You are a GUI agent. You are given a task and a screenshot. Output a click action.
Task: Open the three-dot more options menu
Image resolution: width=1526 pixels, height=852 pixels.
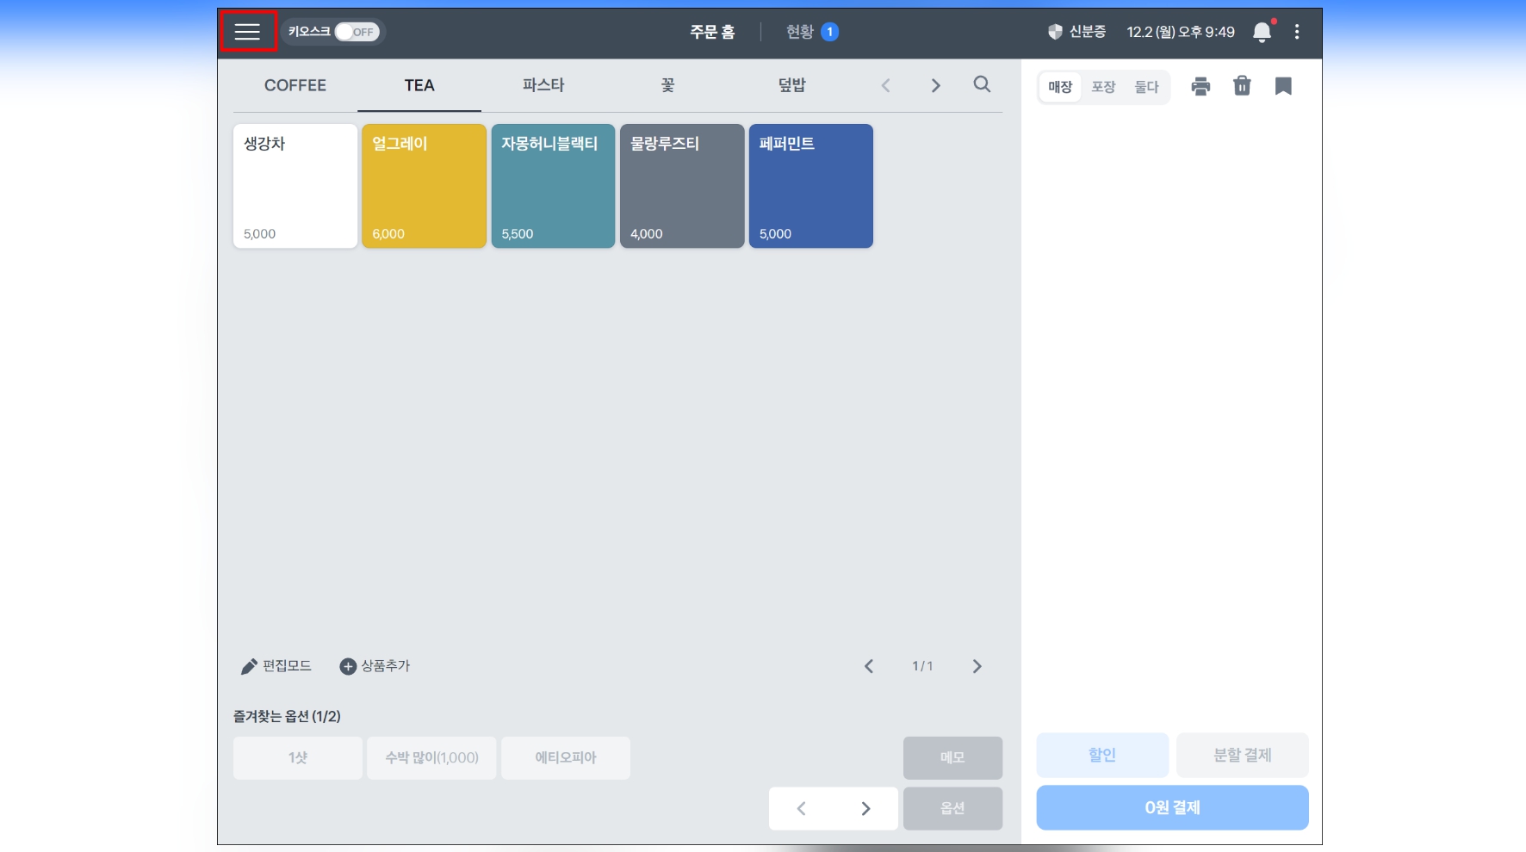pos(1297,32)
